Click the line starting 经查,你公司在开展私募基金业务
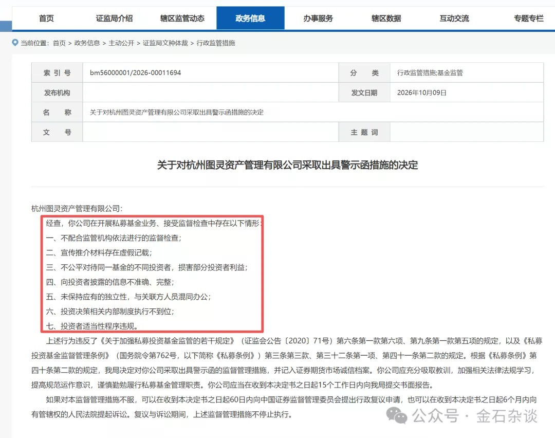This screenshot has height=438, width=555. 154,223
